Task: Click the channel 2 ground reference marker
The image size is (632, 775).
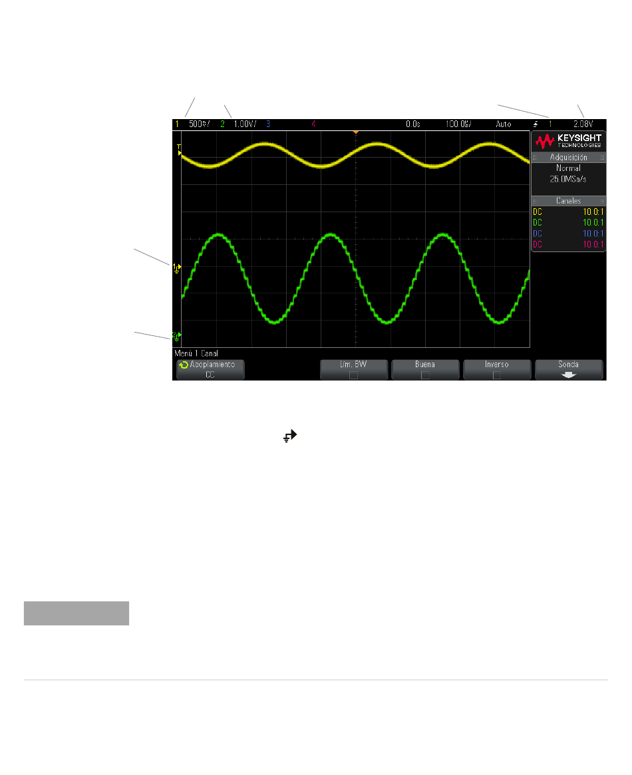Action: (176, 337)
